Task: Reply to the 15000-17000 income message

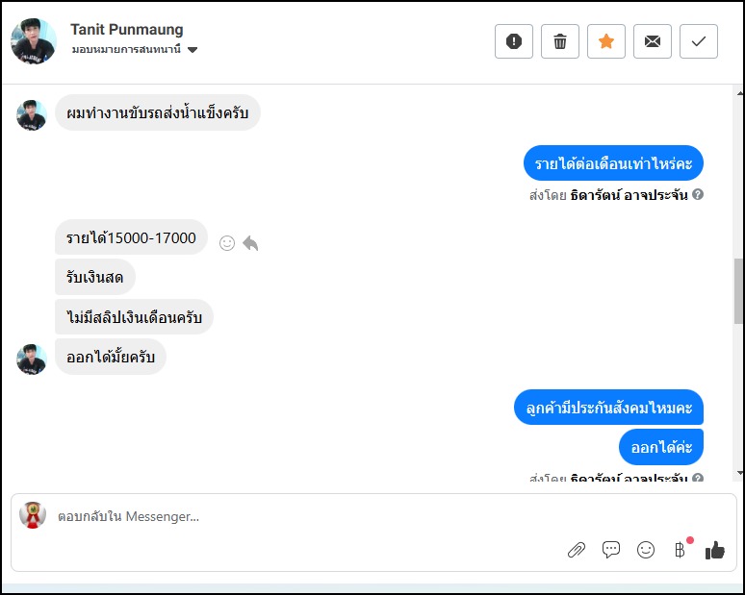Action: point(251,243)
